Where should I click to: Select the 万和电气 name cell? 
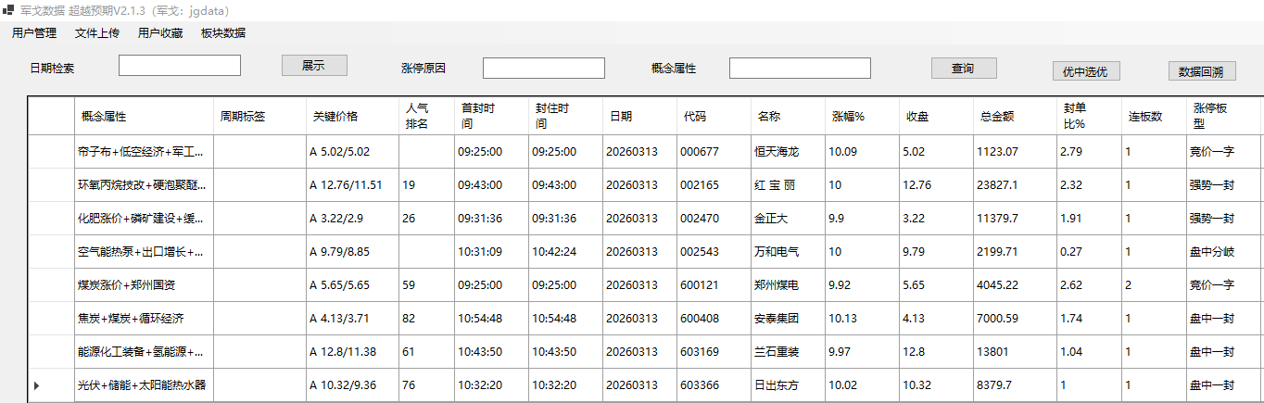tap(788, 252)
